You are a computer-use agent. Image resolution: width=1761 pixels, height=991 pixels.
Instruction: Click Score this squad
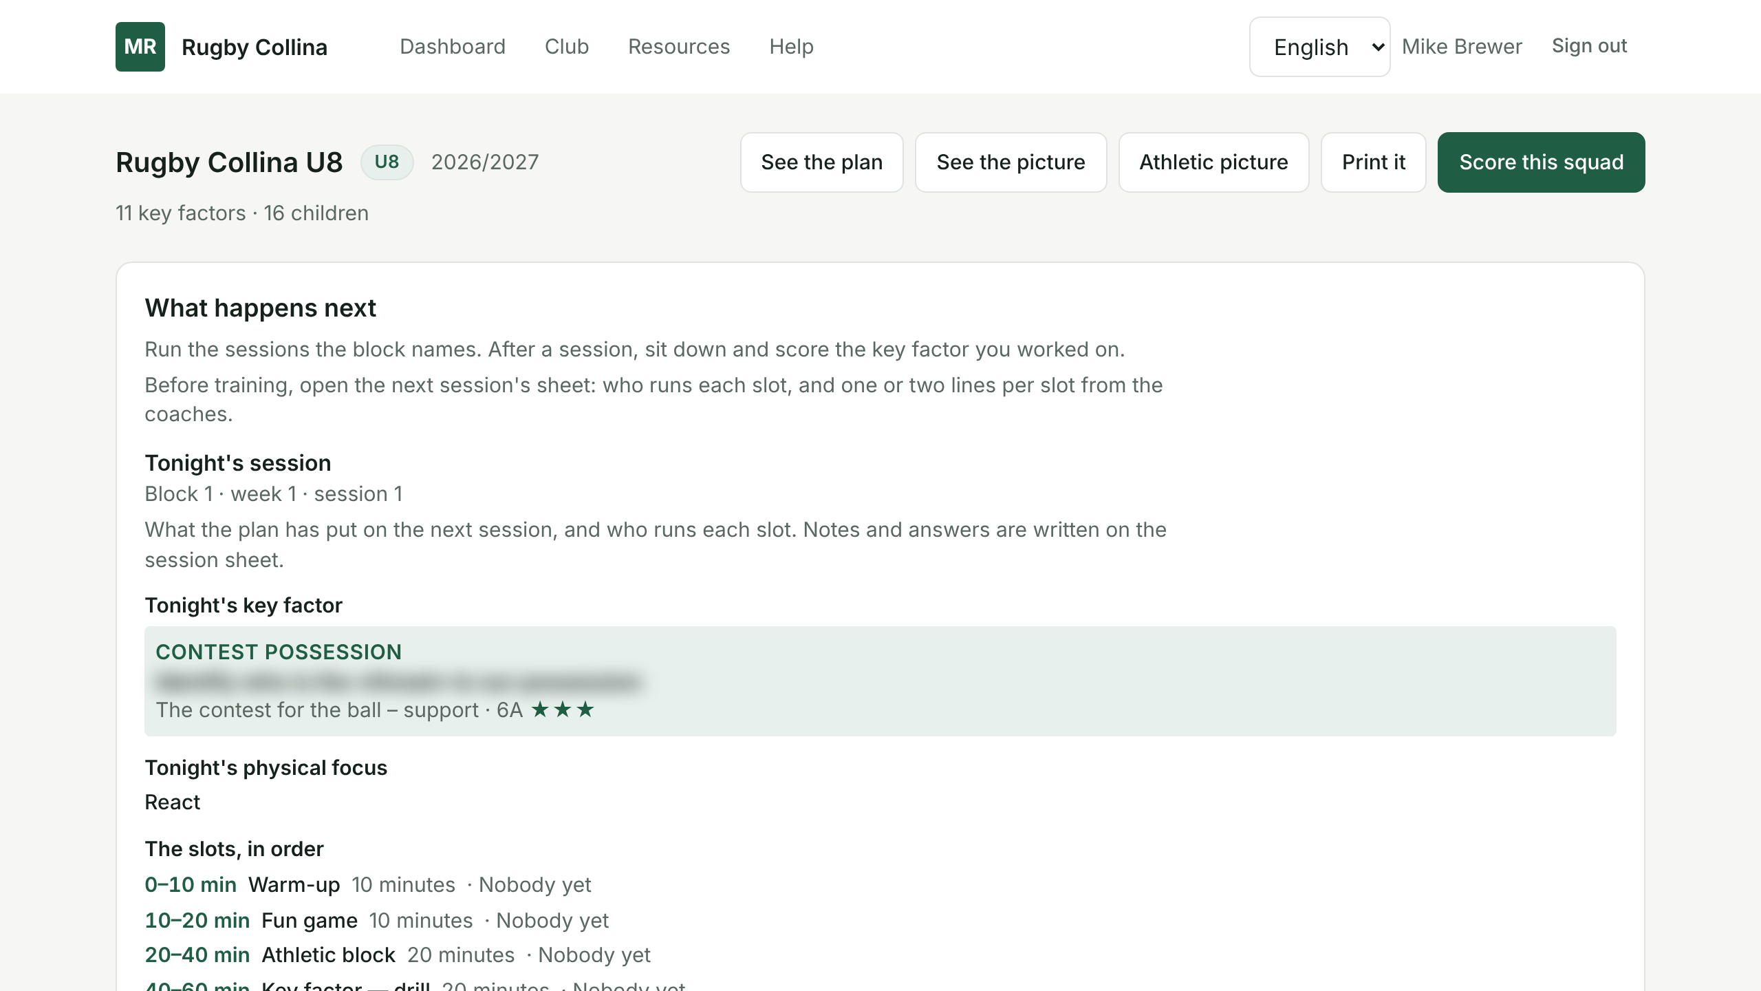[1541, 162]
